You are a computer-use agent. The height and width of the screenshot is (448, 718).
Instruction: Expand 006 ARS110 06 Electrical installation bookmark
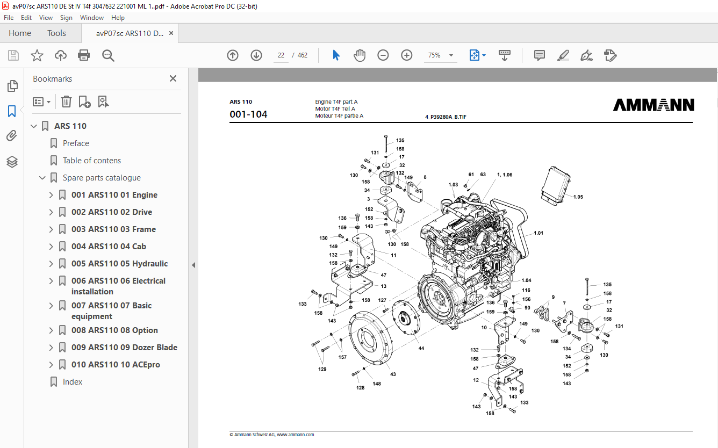point(52,281)
